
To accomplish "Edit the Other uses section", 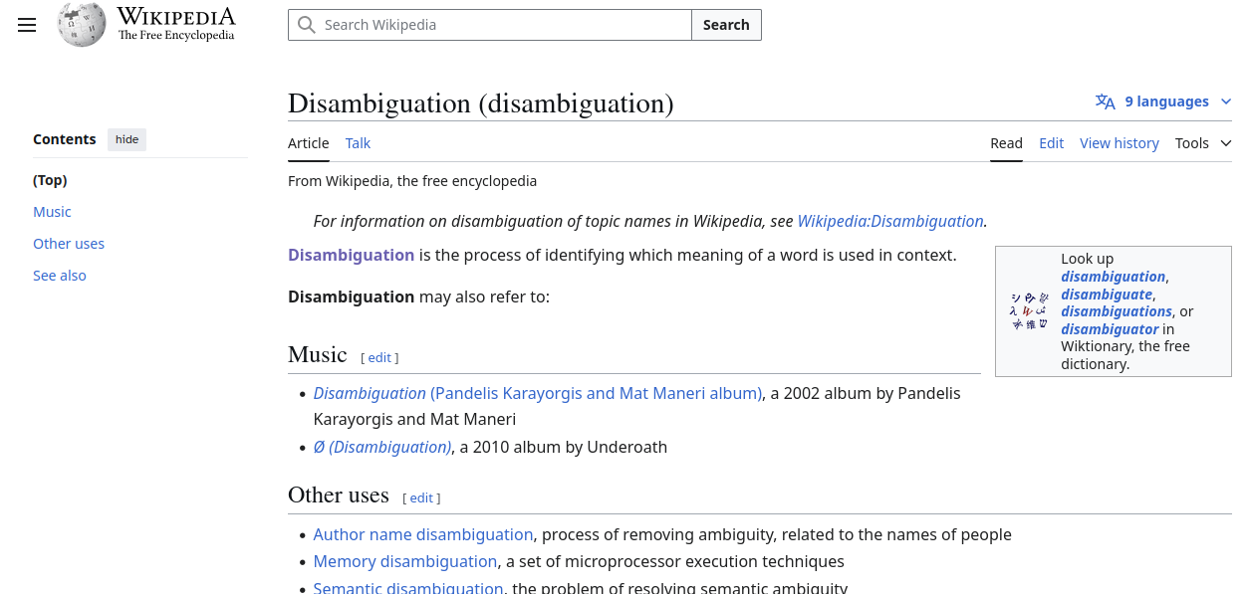I will pos(421,497).
